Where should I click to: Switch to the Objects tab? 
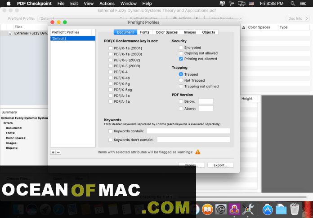click(208, 32)
